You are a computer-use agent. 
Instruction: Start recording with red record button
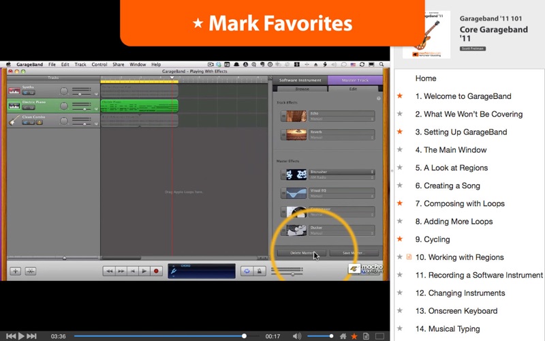coord(156,271)
